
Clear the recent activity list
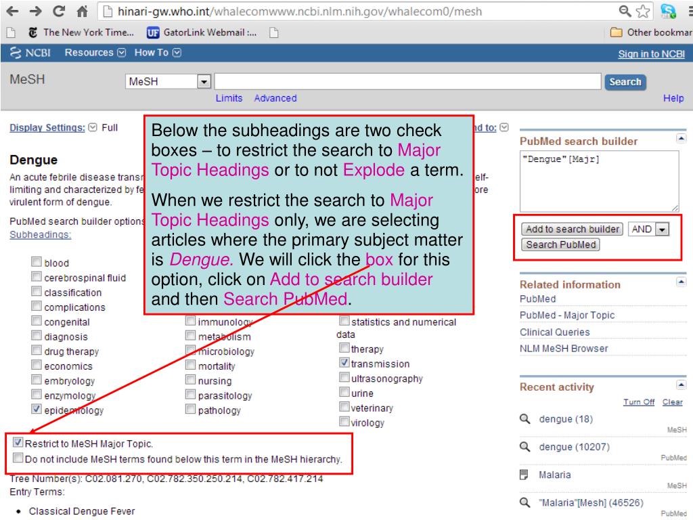(672, 402)
